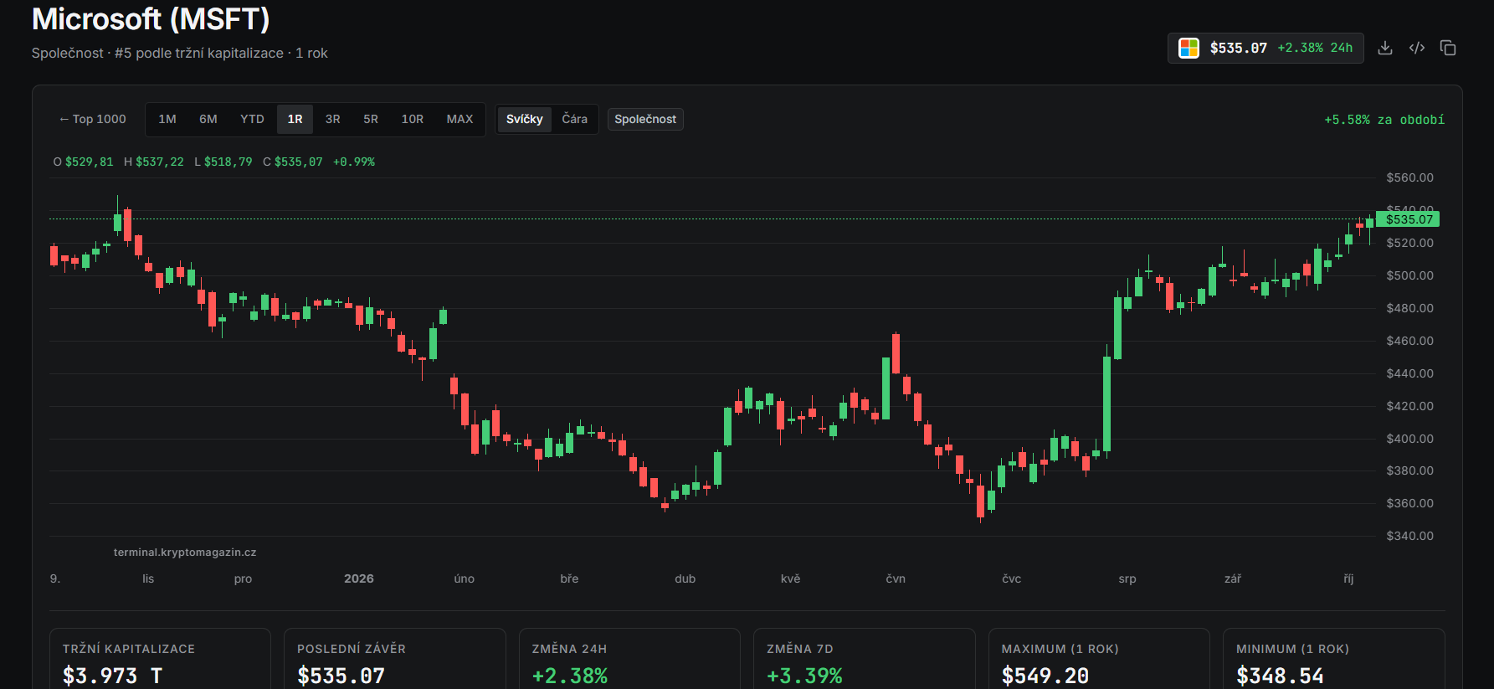The image size is (1494, 689).
Task: Choose the 5R time range
Action: coord(371,119)
